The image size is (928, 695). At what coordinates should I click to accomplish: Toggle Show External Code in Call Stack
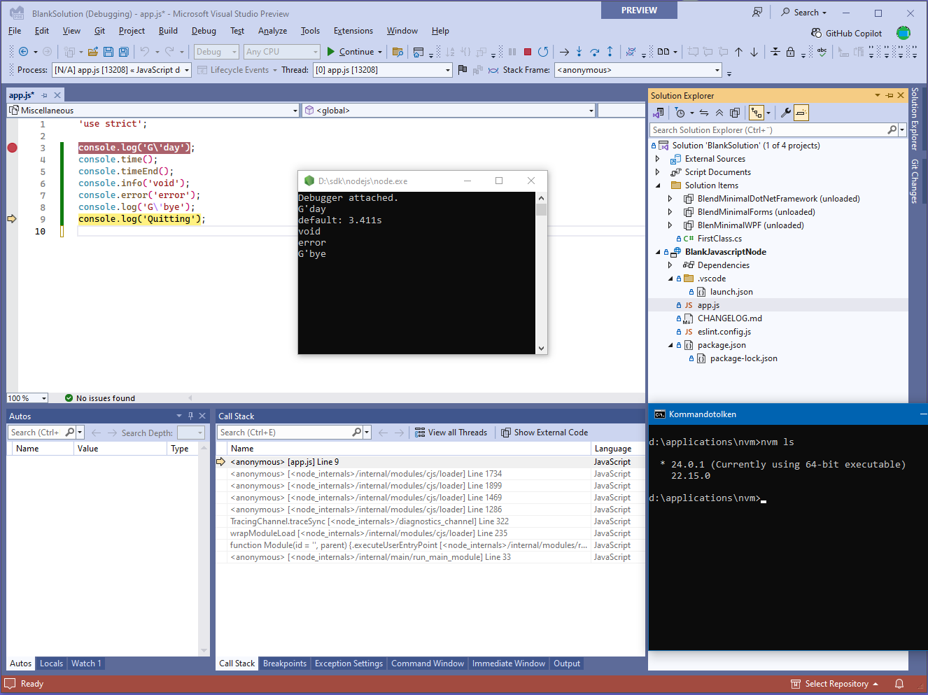pyautogui.click(x=544, y=432)
